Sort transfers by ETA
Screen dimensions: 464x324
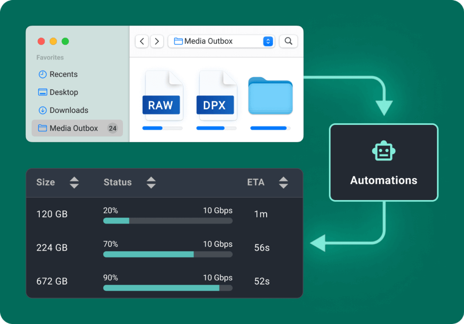[283, 182]
